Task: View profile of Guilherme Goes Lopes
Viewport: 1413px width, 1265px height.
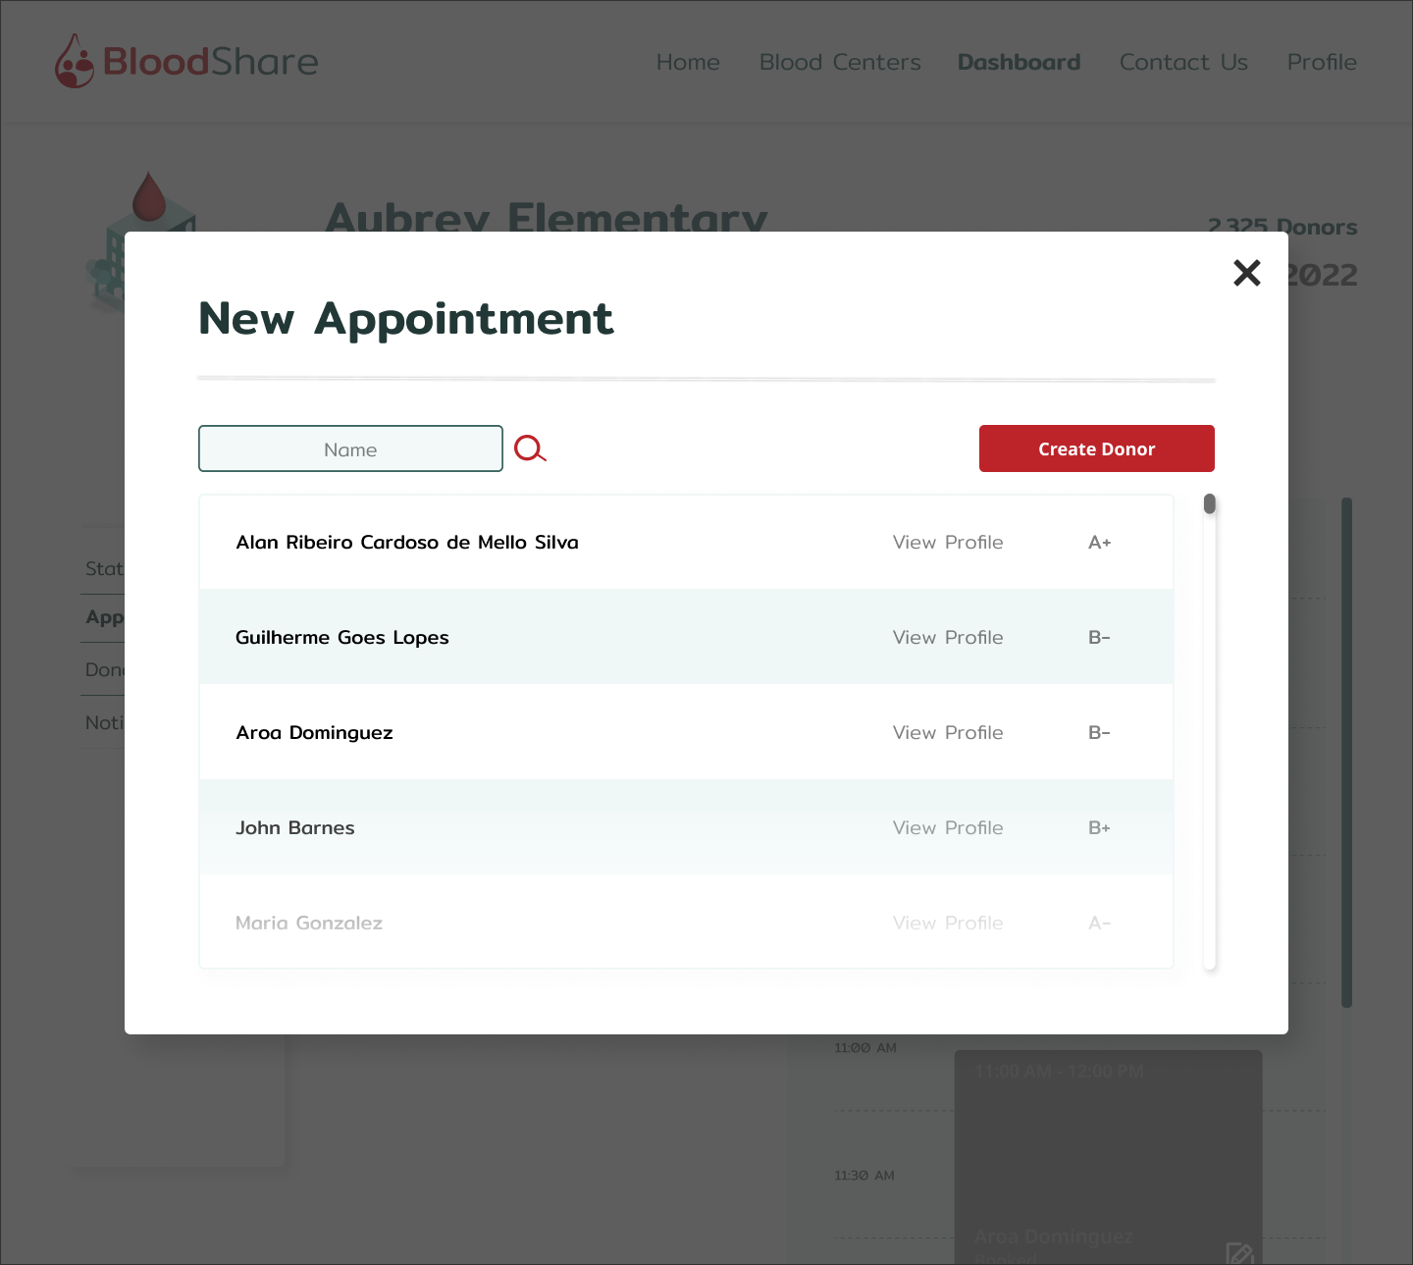Action: click(x=948, y=637)
